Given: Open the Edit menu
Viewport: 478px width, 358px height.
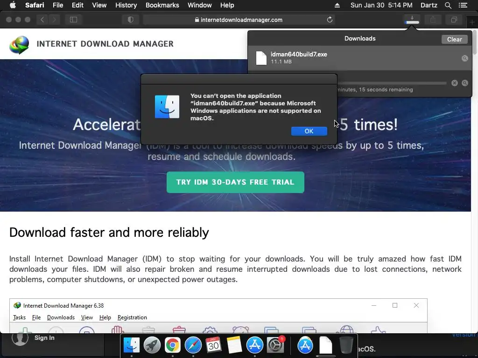Looking at the screenshot, I should point(77,5).
